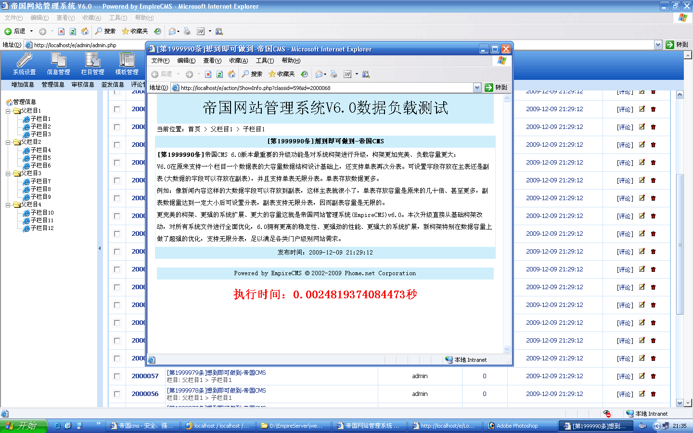Collapse the 父栏目1 tree node
The height and width of the screenshot is (433, 693).
tap(8, 111)
